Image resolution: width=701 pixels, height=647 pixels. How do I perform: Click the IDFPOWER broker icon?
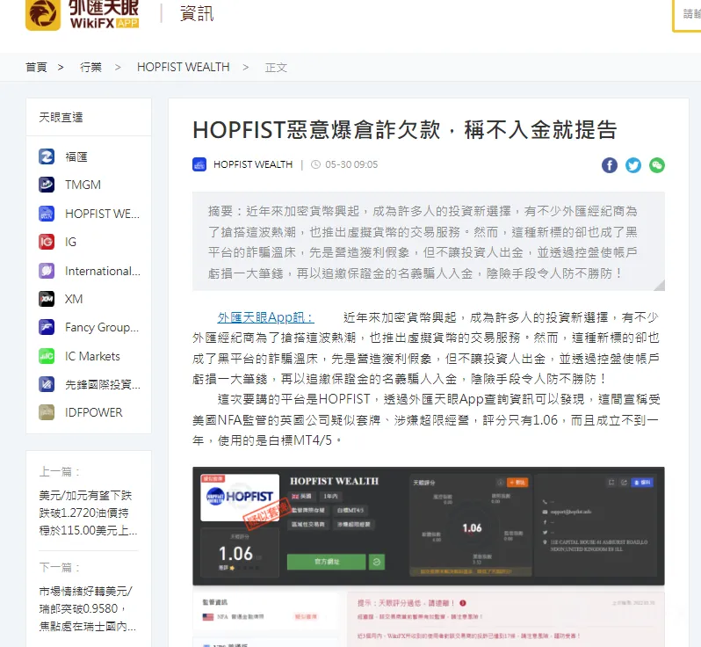[47, 412]
